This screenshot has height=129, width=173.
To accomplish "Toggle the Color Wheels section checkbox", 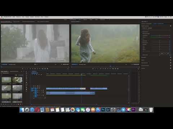I will 170,63.
